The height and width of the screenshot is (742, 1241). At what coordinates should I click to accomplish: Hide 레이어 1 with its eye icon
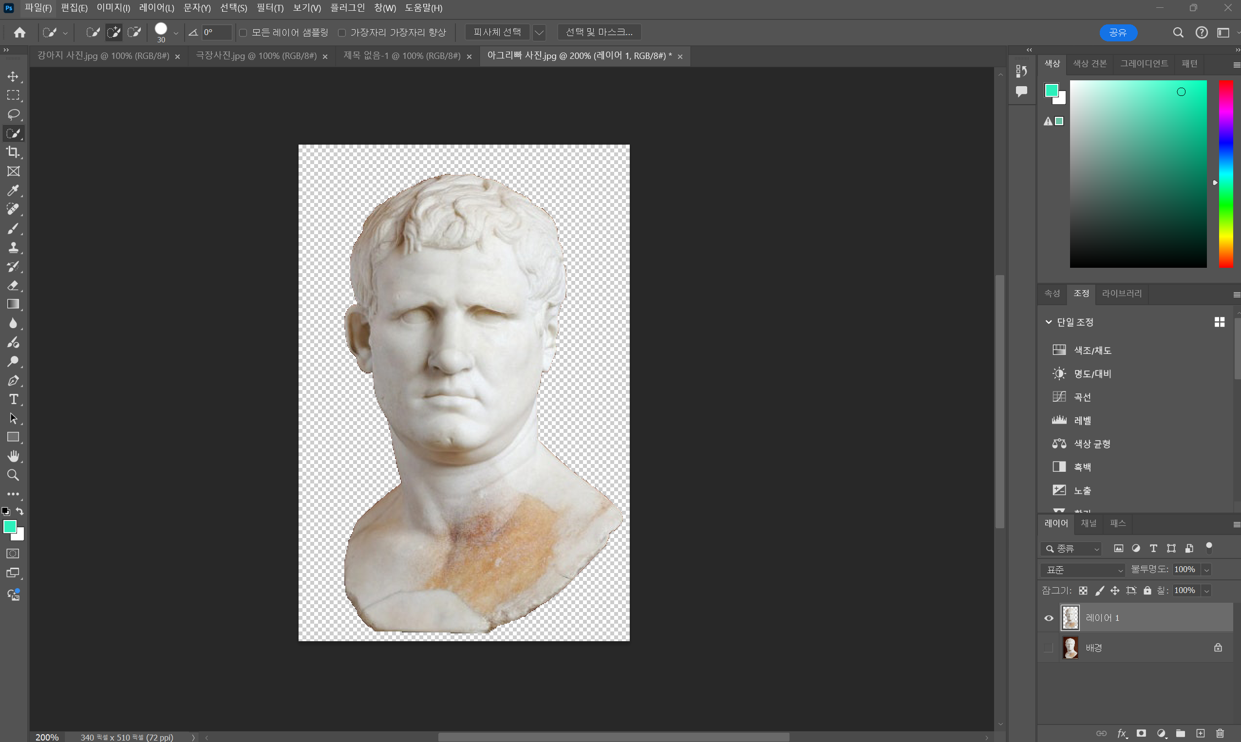pyautogui.click(x=1049, y=618)
